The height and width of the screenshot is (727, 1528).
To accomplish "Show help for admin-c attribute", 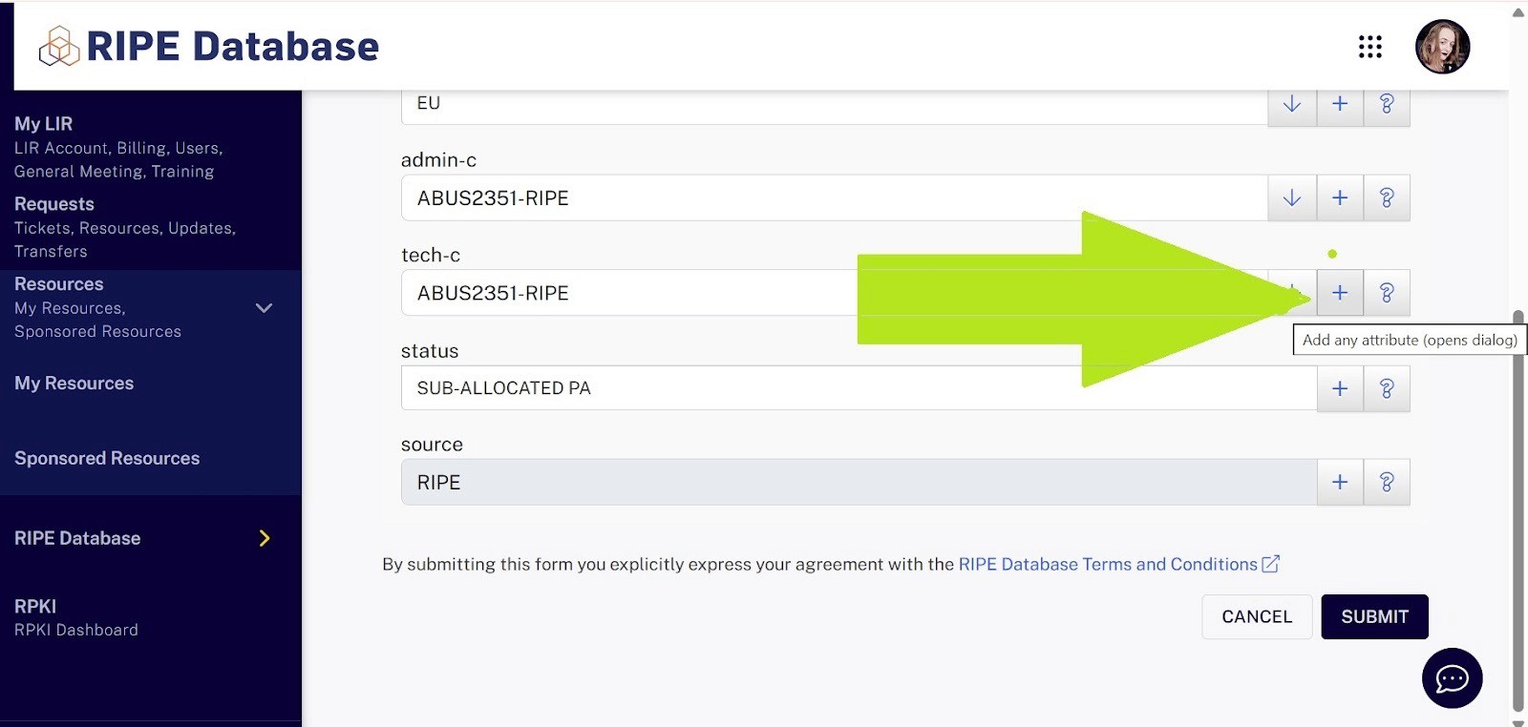I will [1387, 197].
